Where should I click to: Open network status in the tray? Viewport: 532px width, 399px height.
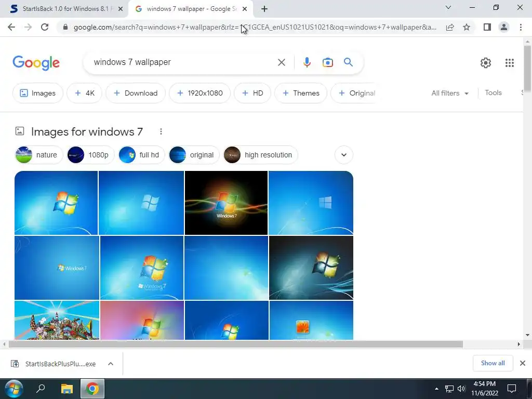click(x=449, y=389)
